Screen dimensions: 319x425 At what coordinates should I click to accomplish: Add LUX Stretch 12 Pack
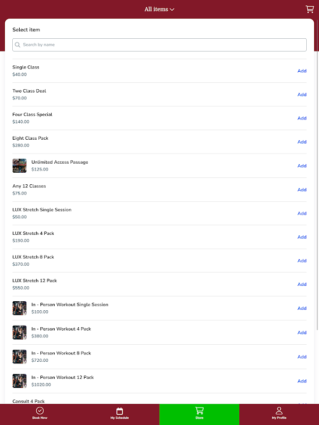[302, 284]
